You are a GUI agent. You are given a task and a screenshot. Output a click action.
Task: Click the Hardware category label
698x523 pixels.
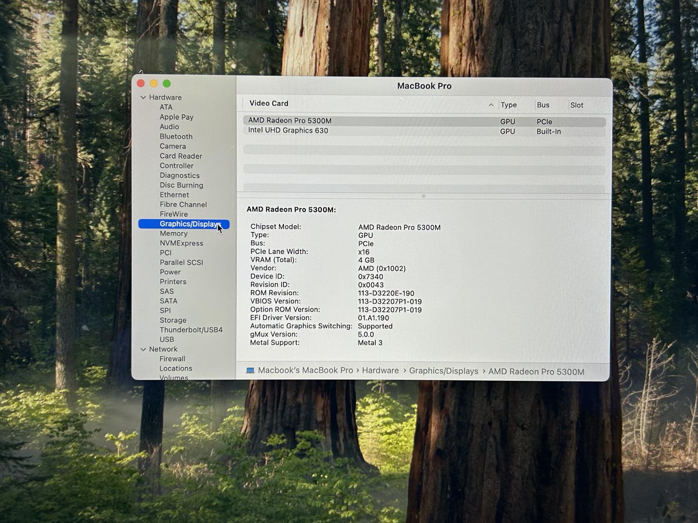pos(165,97)
